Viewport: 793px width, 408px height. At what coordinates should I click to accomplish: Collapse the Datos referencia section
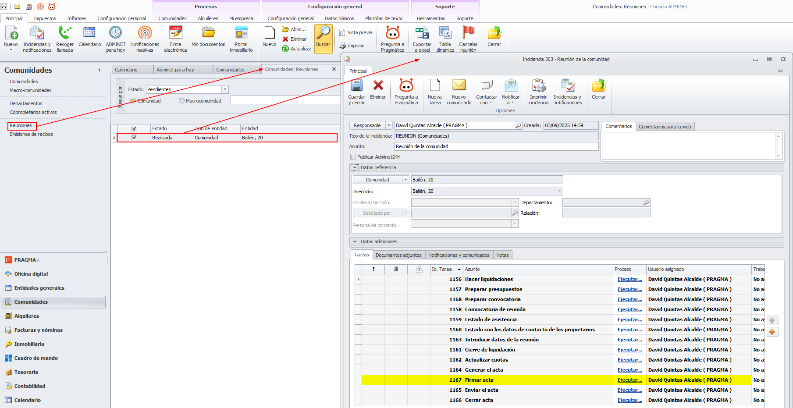tap(355, 167)
